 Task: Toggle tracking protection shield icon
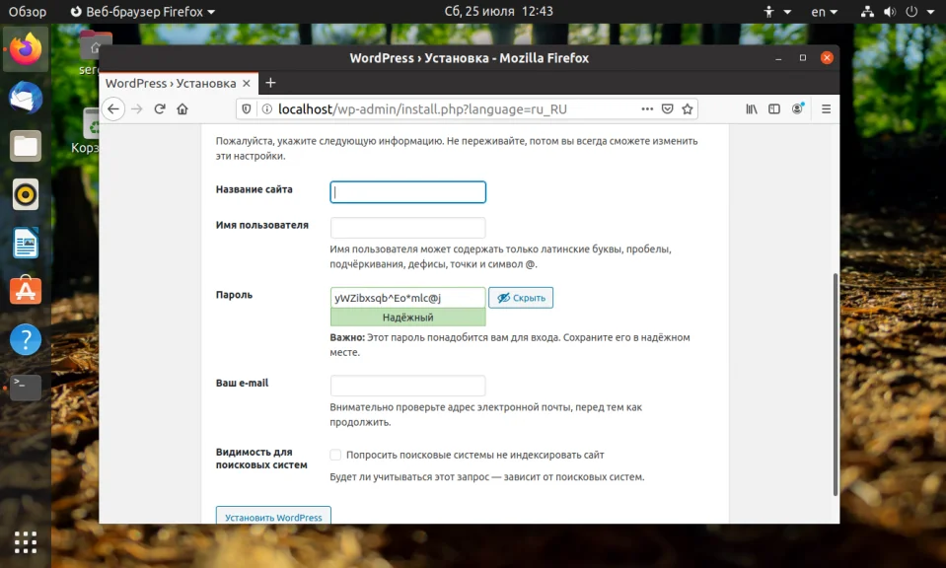[x=247, y=109]
